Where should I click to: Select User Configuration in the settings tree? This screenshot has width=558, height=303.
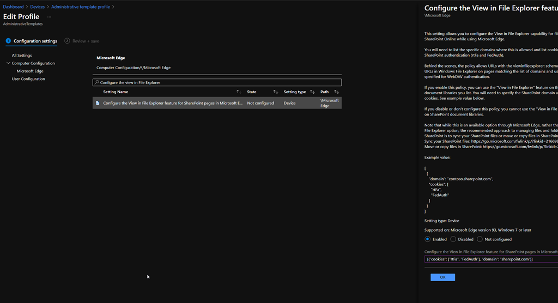[28, 79]
